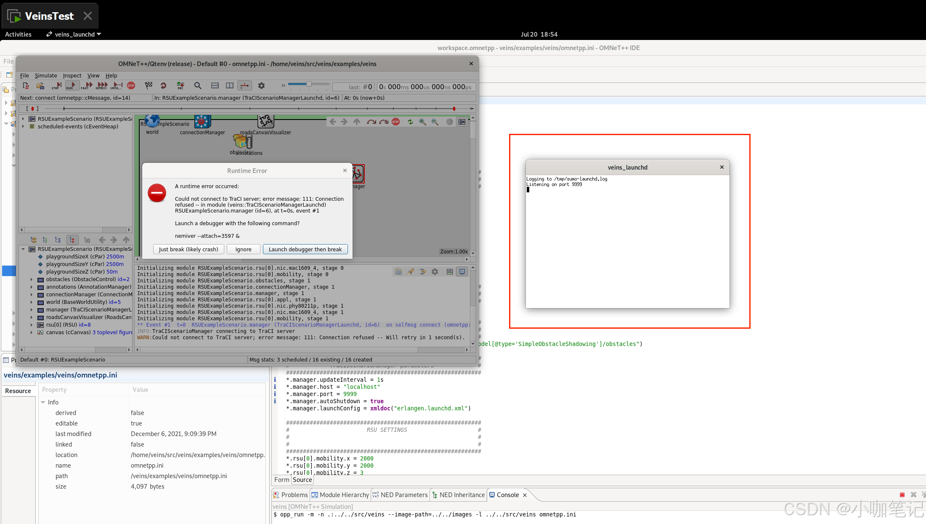This screenshot has width=926, height=524.
Task: Click Just break (likely crash) button
Action: 188,250
